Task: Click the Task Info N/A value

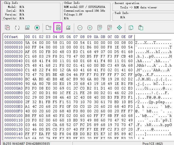Action: click(x=123, y=17)
